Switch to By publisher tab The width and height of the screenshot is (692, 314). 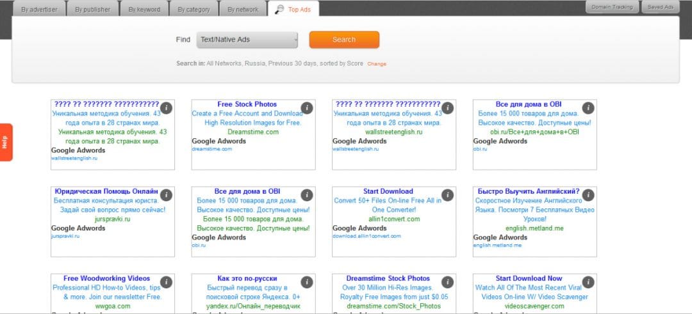click(93, 9)
